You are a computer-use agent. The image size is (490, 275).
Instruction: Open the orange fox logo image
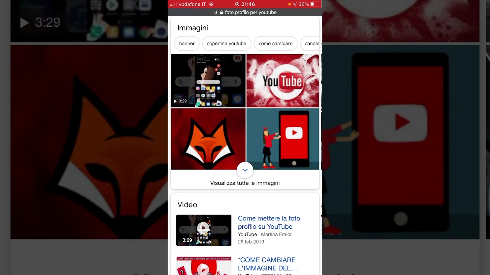[x=208, y=139]
